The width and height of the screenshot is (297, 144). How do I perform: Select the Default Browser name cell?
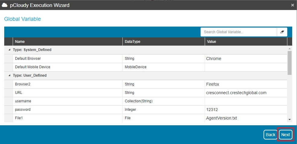(68, 59)
